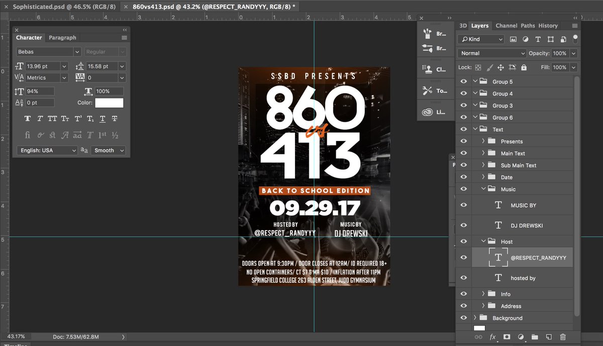The height and width of the screenshot is (346, 603).
Task: Hide the @RESPECT_RANDYYY layer
Action: [463, 257]
